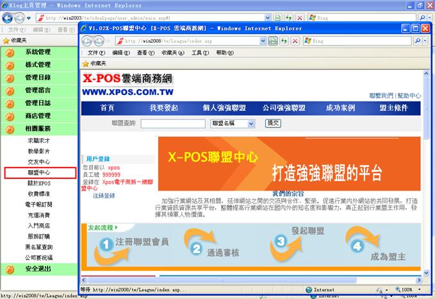Screen dimensions: 435x299
Task: Click the 聯盟查詢 search text field
Action: (x=172, y=123)
